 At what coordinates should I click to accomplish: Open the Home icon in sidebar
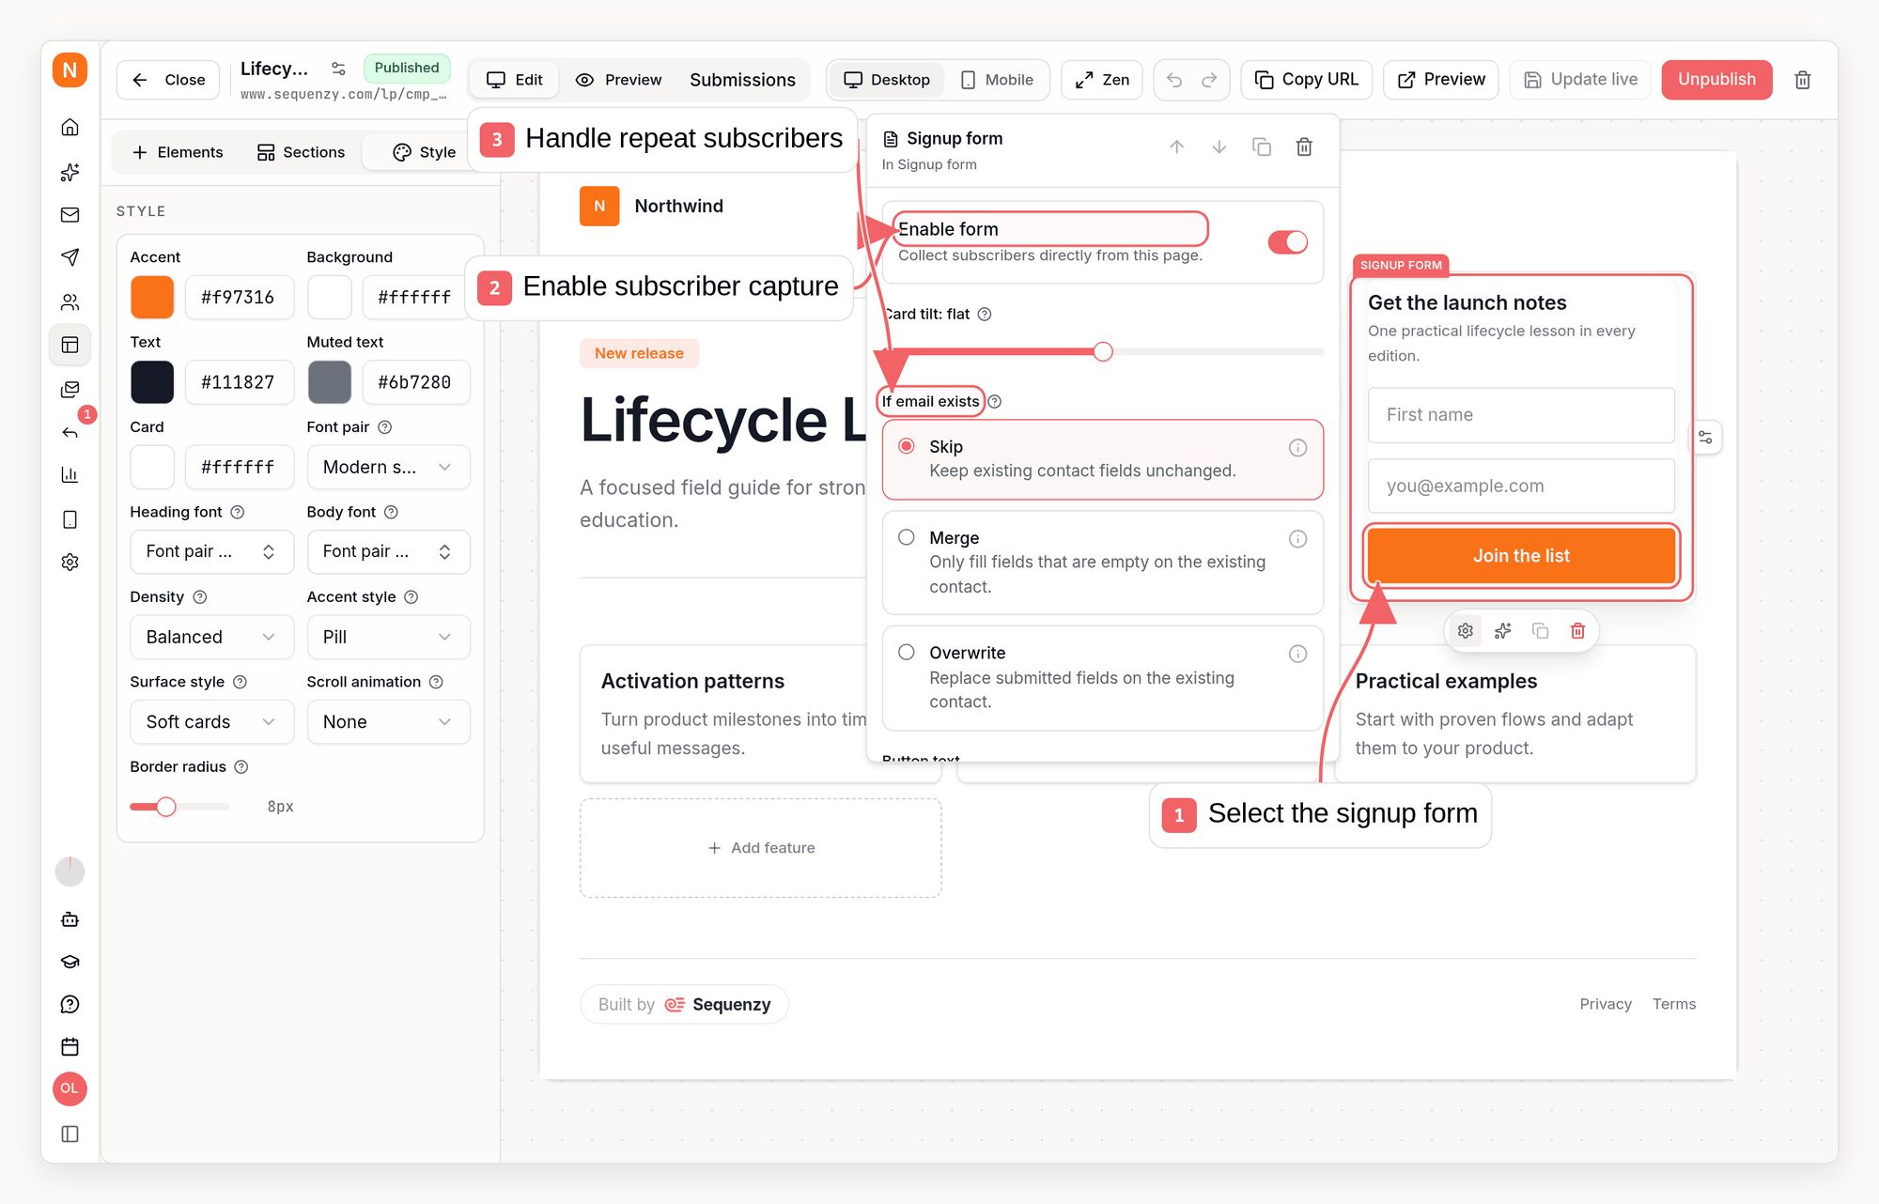point(70,128)
